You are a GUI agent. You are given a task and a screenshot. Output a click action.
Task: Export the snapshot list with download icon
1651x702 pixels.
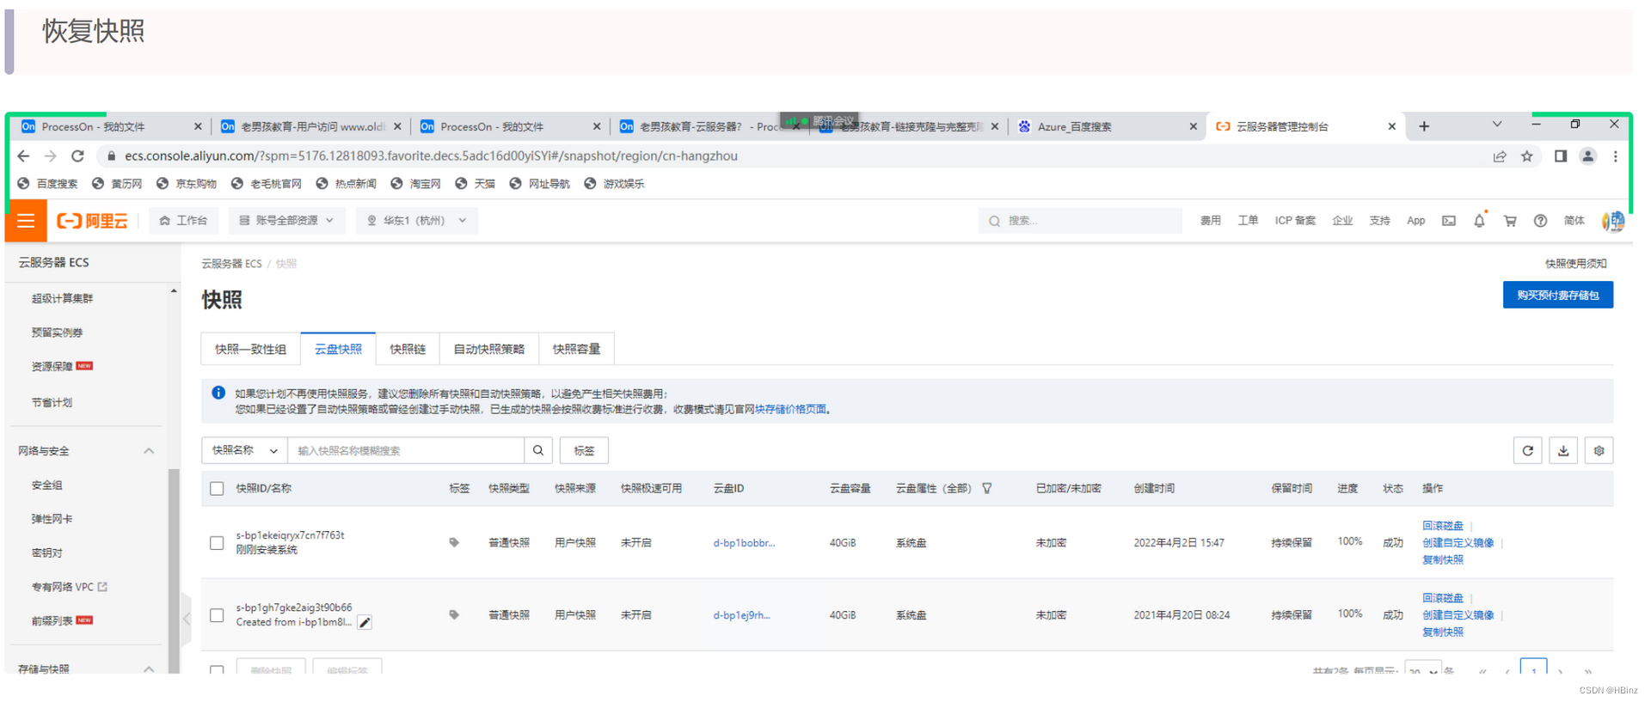[x=1563, y=450]
